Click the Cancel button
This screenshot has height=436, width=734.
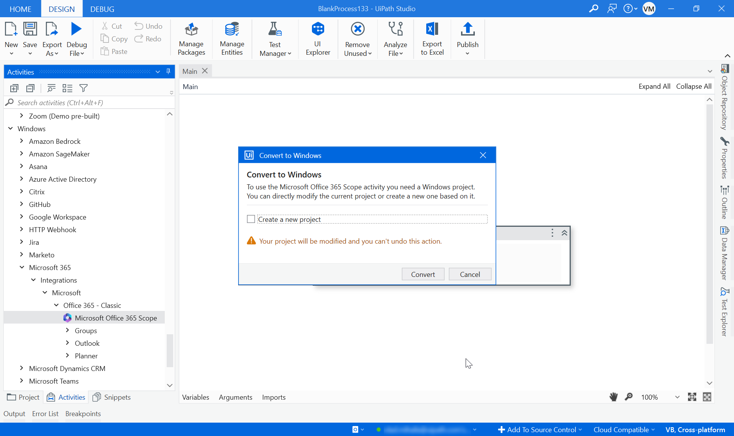click(x=470, y=274)
